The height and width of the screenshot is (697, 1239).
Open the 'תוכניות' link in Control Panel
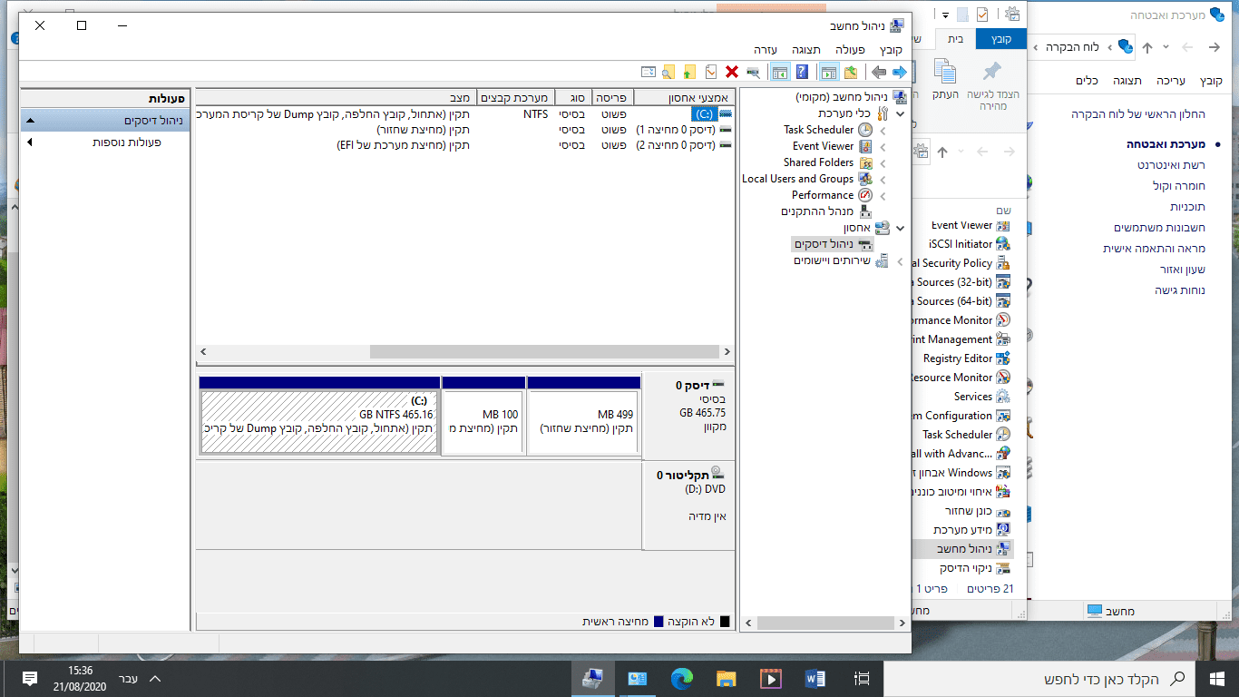1188,206
